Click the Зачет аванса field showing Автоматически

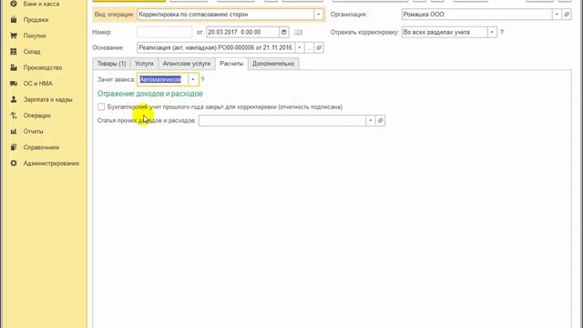pos(162,79)
